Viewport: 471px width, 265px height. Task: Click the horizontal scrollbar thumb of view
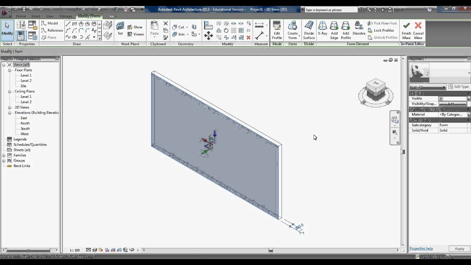pyautogui.click(x=271, y=250)
